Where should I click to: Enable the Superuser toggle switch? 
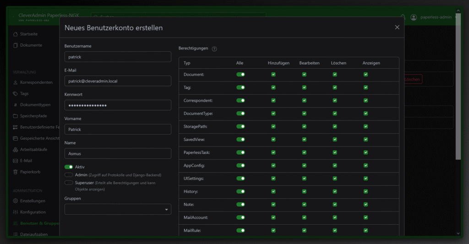point(69,183)
